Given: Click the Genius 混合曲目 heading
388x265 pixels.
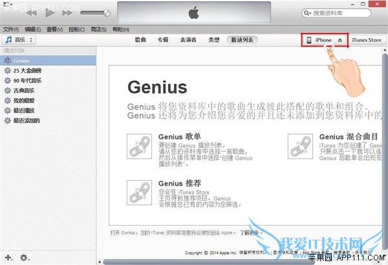Looking at the screenshot, I should point(349,137).
